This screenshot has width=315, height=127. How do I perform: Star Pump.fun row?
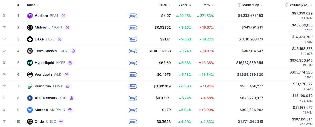pyautogui.click(x=4, y=86)
